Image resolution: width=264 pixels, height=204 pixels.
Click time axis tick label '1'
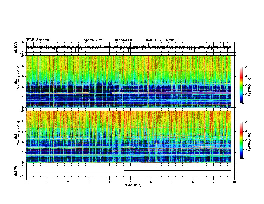47,182
